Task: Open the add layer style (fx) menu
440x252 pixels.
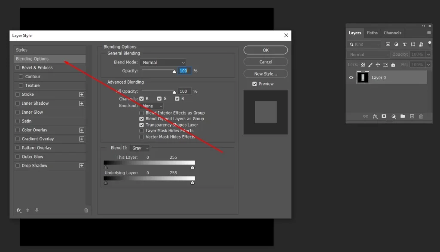Action: pos(375,116)
